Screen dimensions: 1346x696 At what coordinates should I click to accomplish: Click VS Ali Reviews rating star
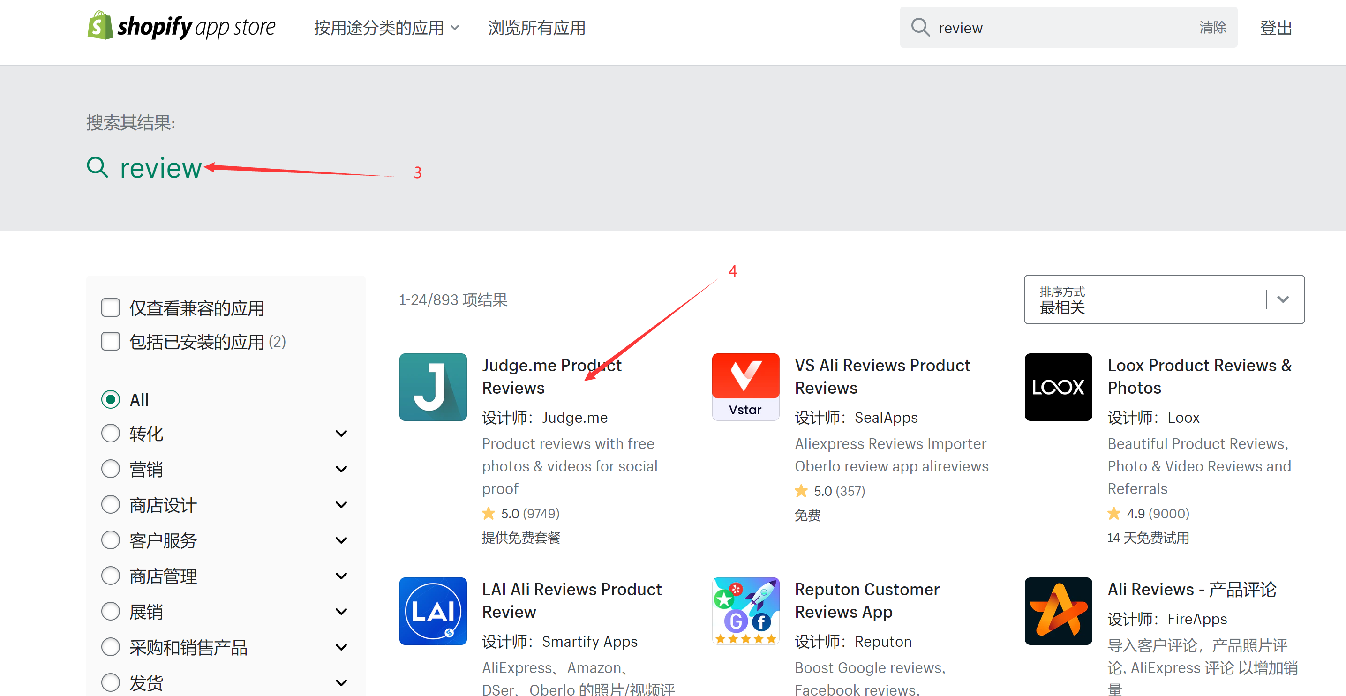801,491
